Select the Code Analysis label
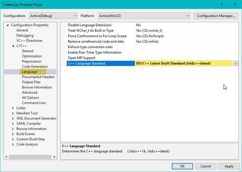 pyautogui.click(x=27, y=144)
